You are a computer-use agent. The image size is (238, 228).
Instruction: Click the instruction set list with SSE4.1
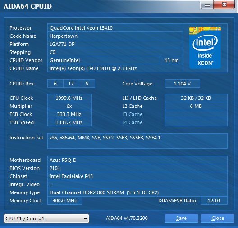(137, 141)
